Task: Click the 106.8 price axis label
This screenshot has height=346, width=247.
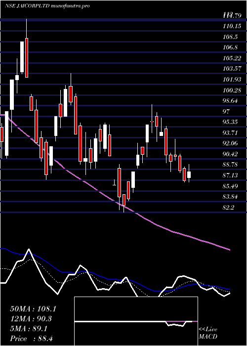Action: click(230, 47)
